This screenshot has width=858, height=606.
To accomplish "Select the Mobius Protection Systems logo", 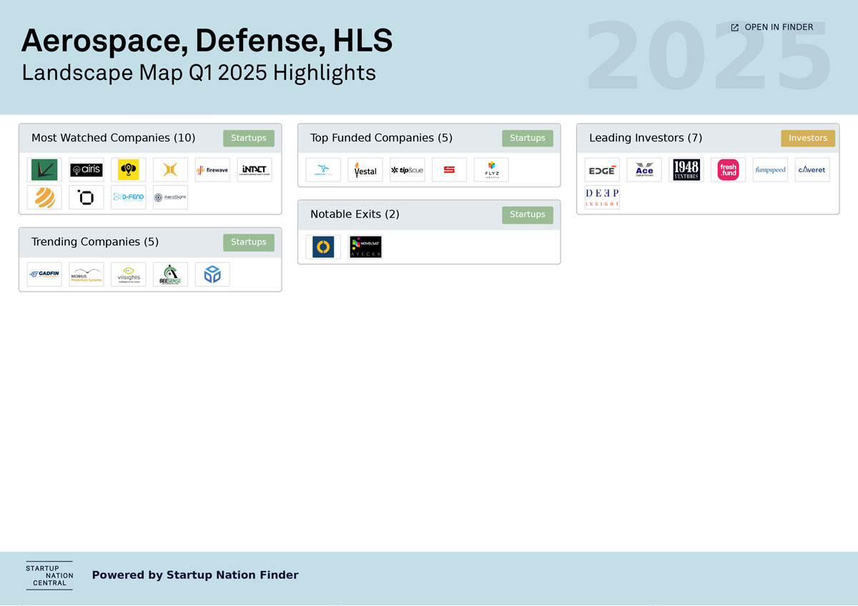I will pyautogui.click(x=87, y=274).
